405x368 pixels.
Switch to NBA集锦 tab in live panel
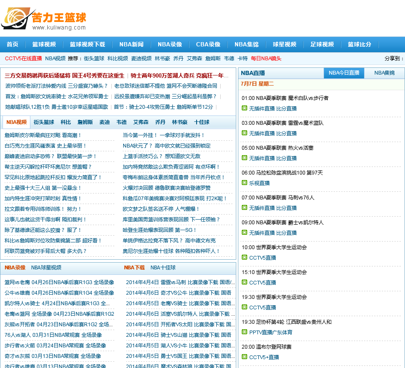384,73
